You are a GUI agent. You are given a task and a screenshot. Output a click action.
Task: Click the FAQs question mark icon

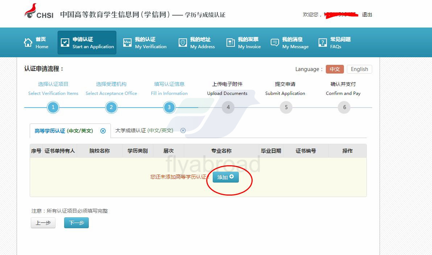coord(323,43)
